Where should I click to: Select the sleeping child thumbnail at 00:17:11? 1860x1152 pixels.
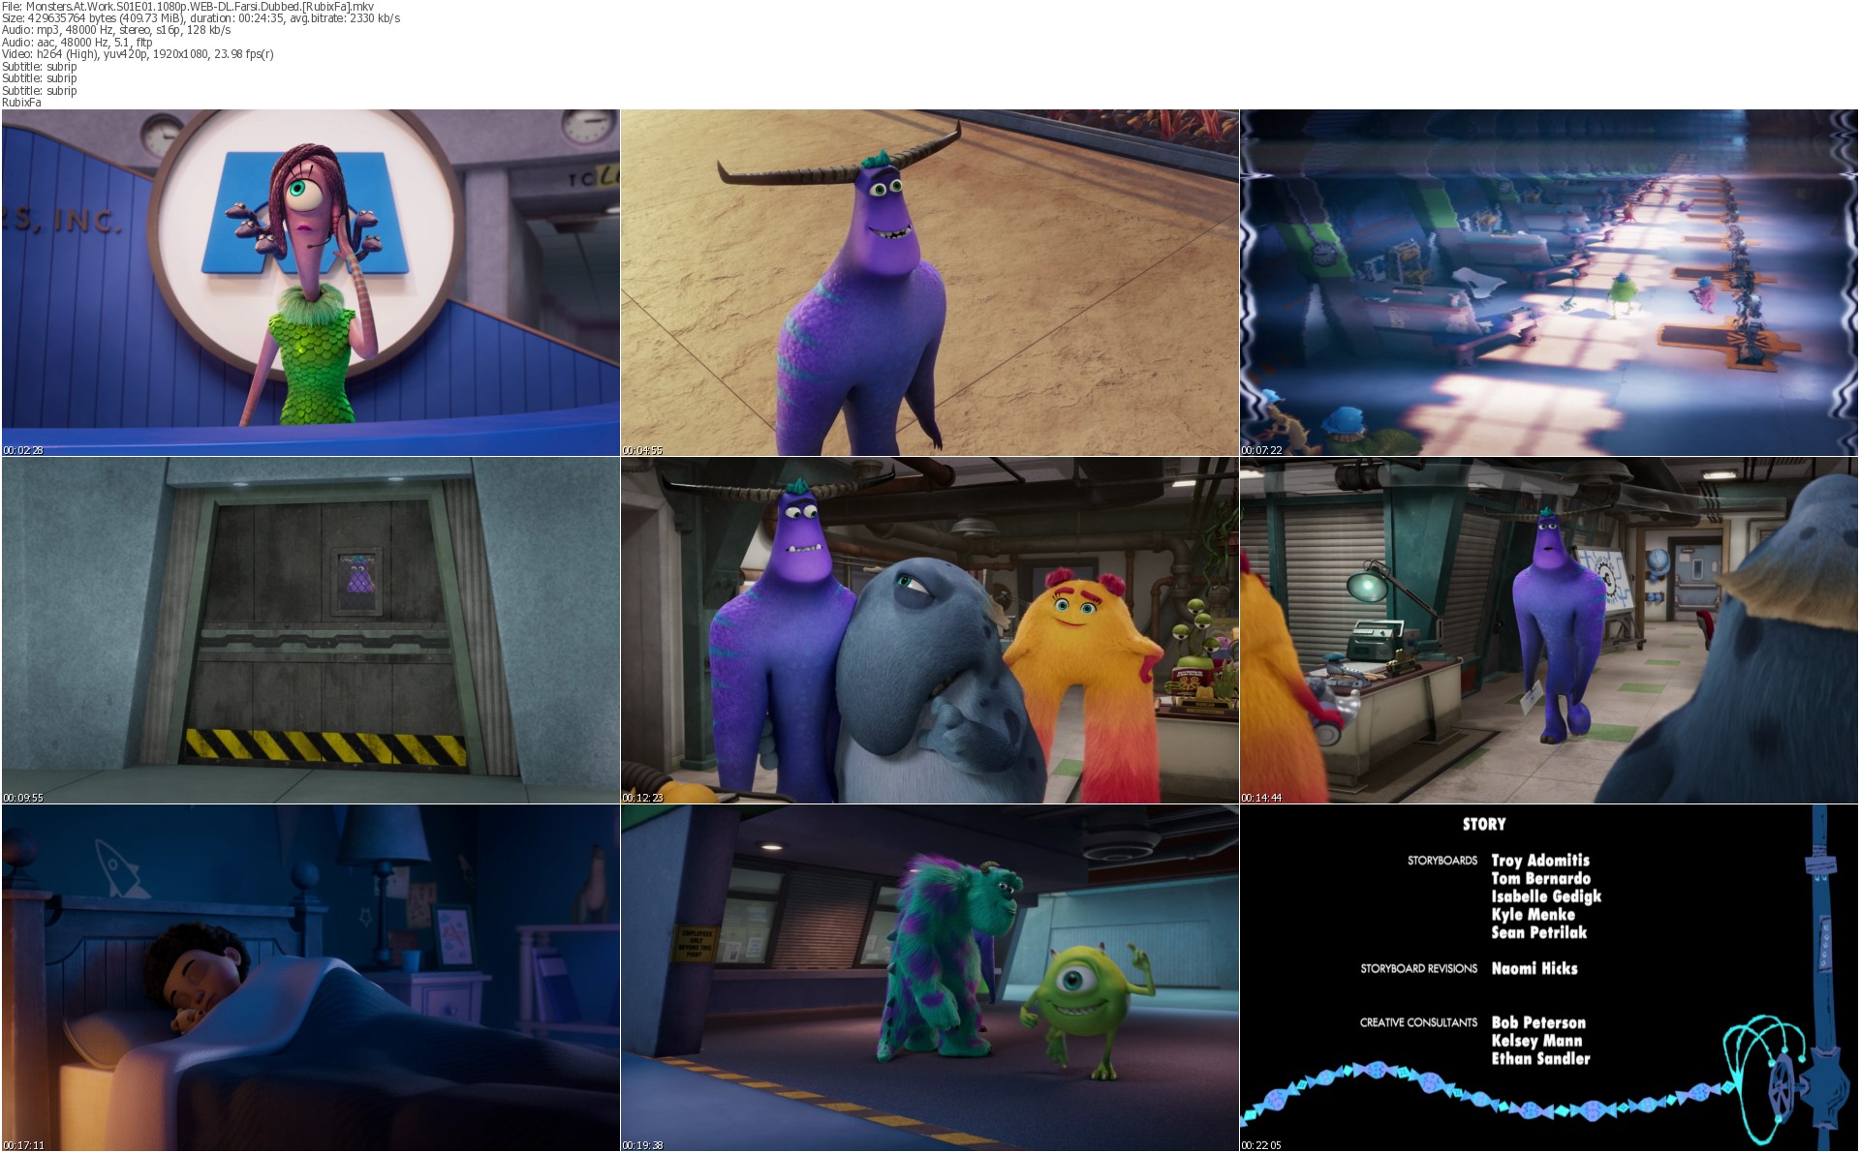point(310,978)
